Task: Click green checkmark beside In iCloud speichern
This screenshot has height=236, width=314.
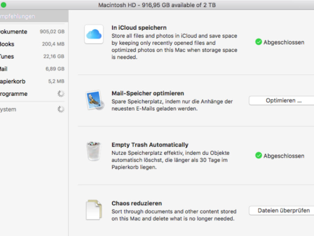Action: pyautogui.click(x=258, y=42)
